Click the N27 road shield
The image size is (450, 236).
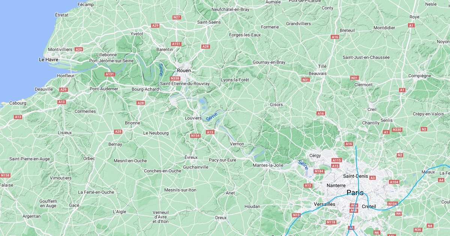(177, 17)
